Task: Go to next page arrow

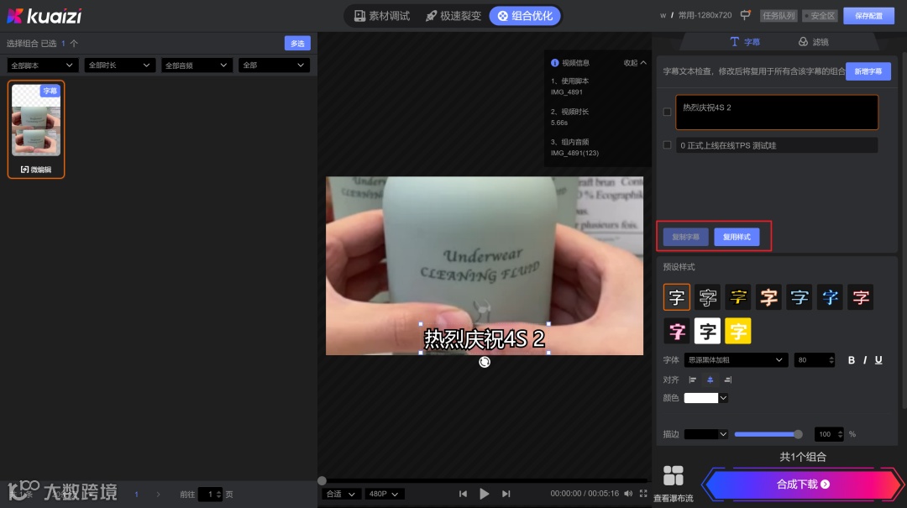Action: [158, 494]
